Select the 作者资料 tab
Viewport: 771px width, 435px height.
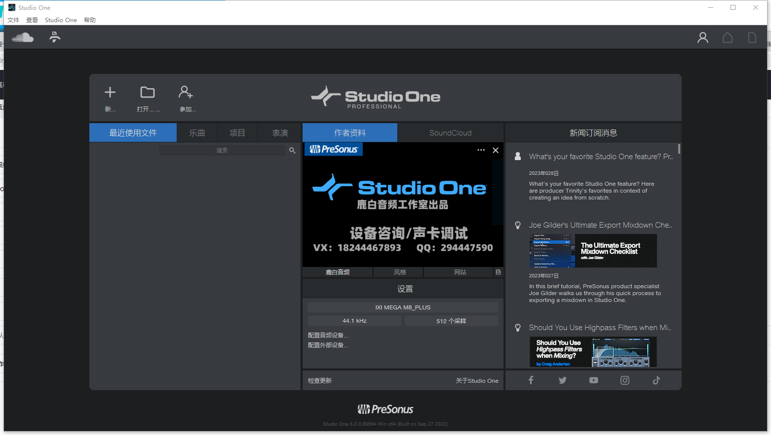point(350,133)
